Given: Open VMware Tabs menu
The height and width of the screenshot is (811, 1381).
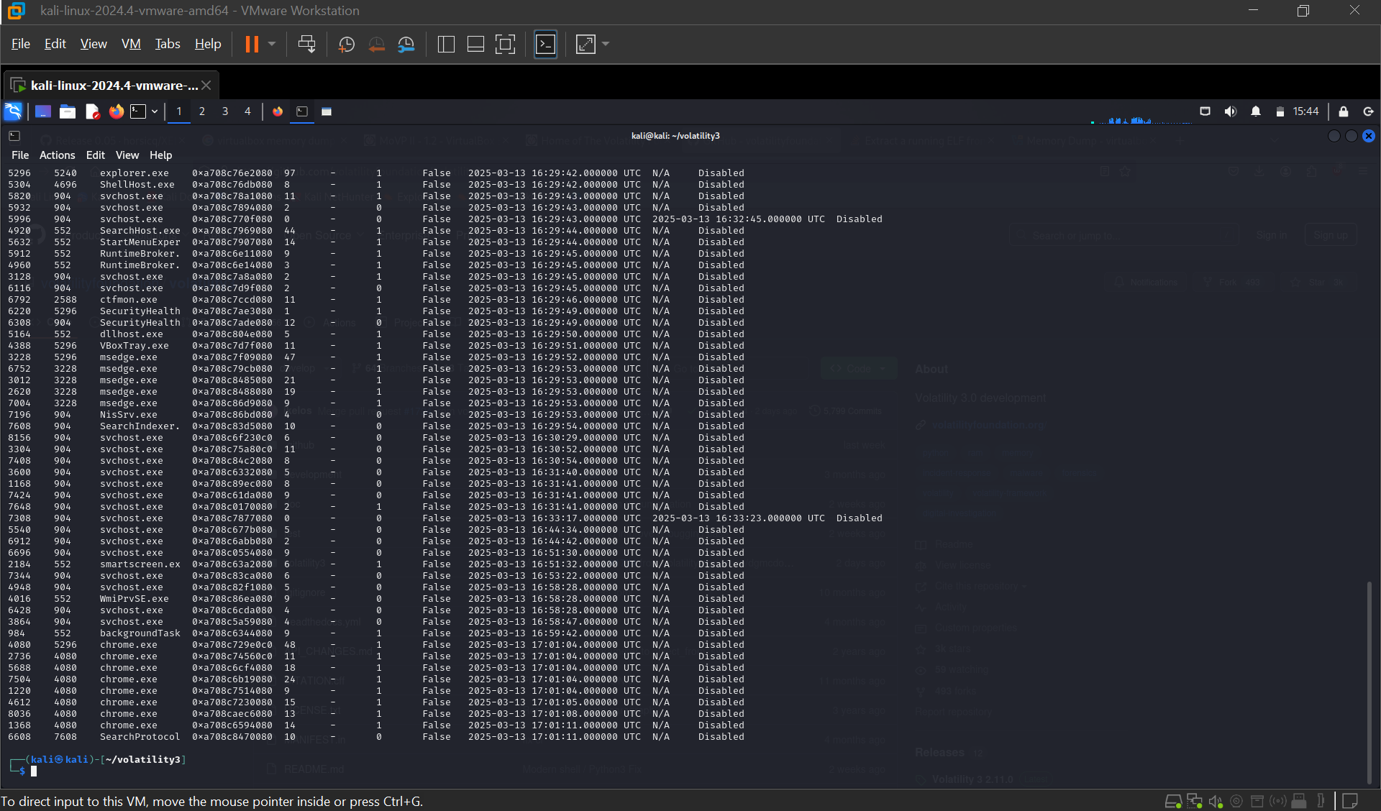Looking at the screenshot, I should coord(168,44).
